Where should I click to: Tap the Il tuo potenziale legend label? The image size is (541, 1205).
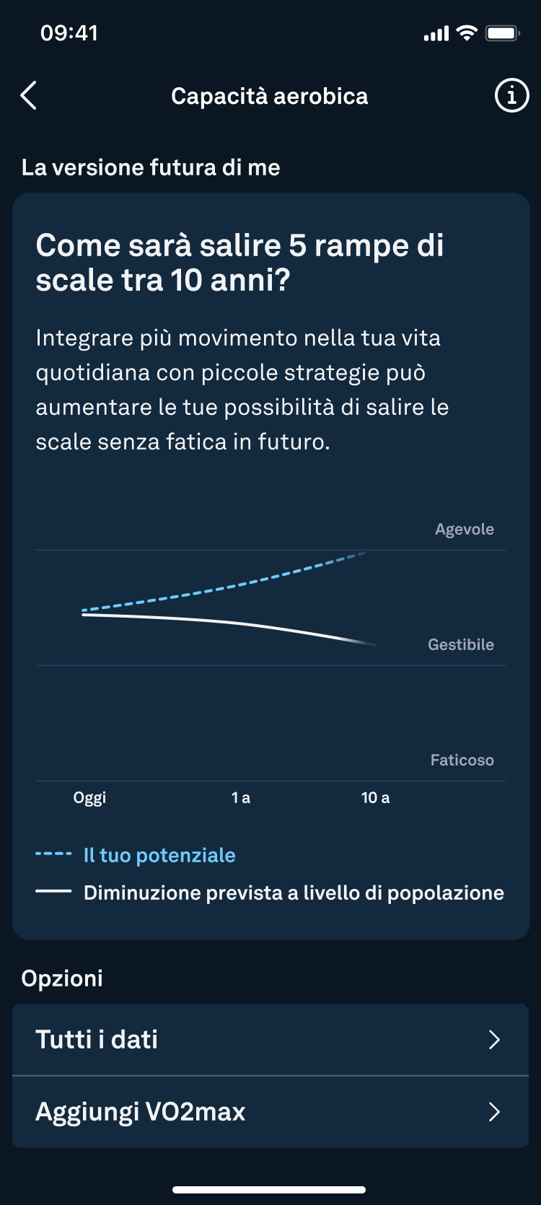pyautogui.click(x=159, y=855)
